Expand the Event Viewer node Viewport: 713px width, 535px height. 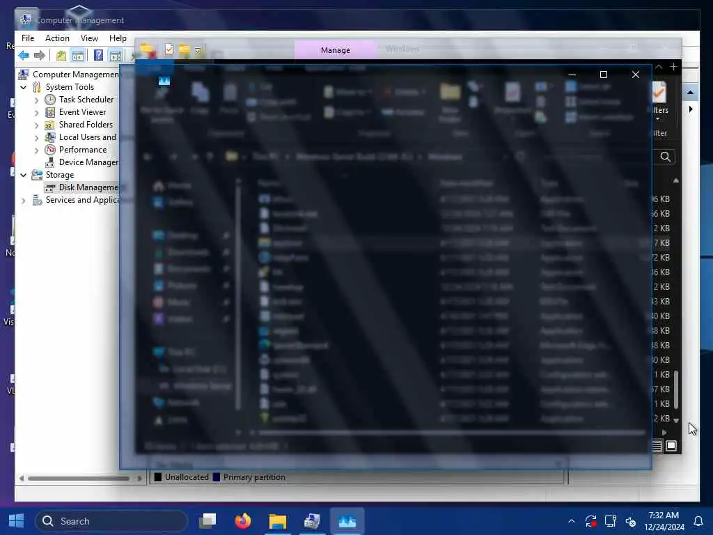click(36, 112)
